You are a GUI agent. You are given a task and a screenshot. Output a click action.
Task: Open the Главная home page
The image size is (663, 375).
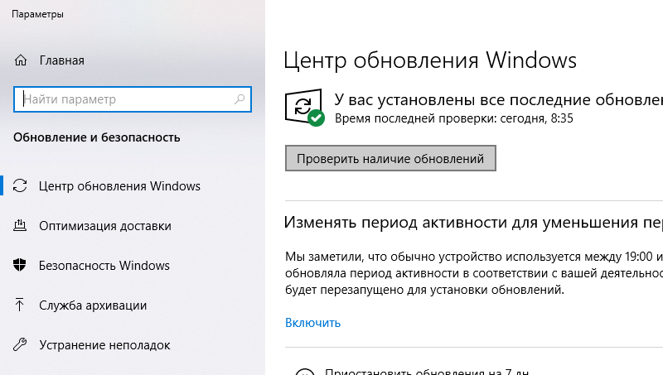tap(61, 60)
